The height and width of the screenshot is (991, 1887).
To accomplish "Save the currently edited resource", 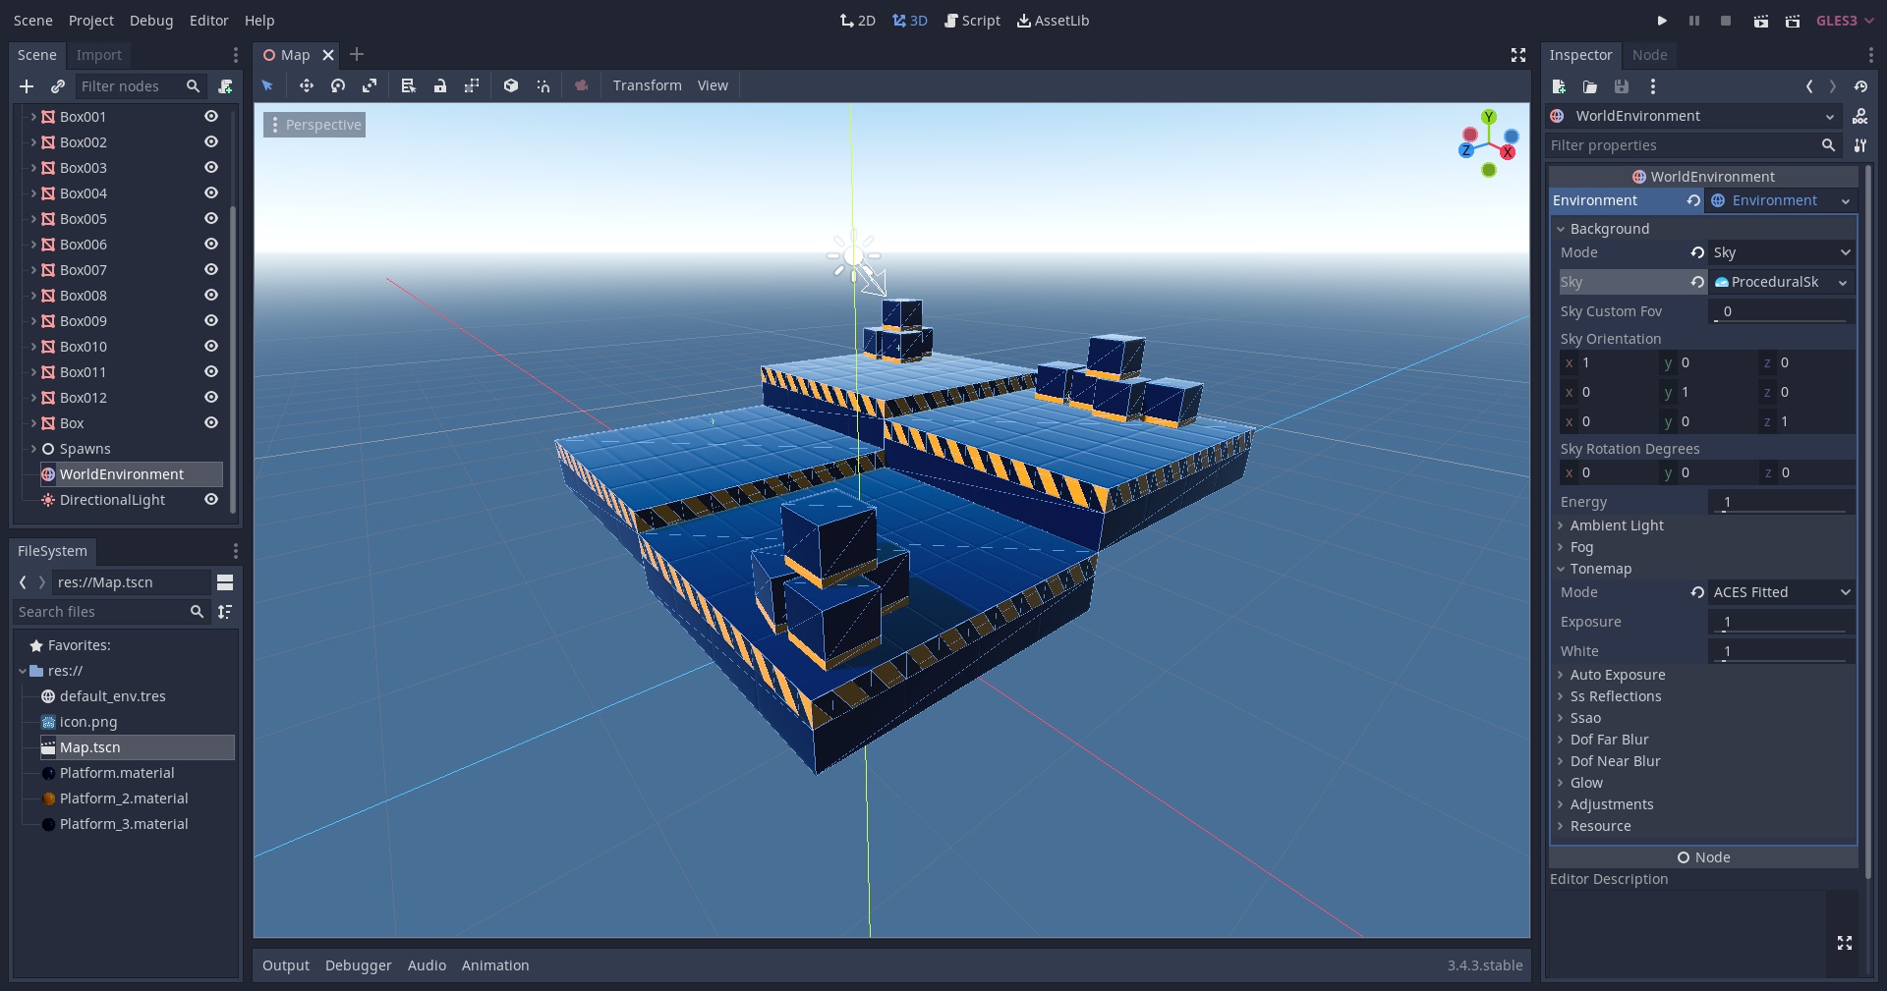I will coord(1622,86).
